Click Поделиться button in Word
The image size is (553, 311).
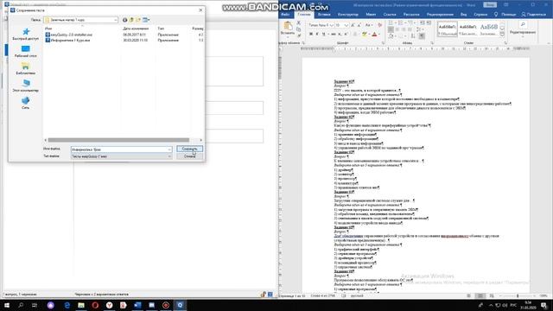coord(533,15)
